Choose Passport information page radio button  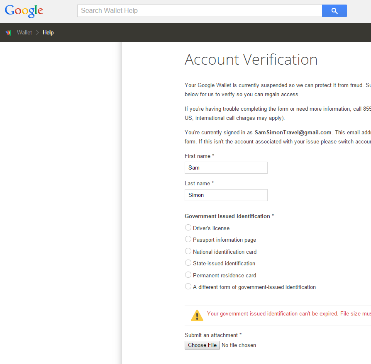point(188,239)
